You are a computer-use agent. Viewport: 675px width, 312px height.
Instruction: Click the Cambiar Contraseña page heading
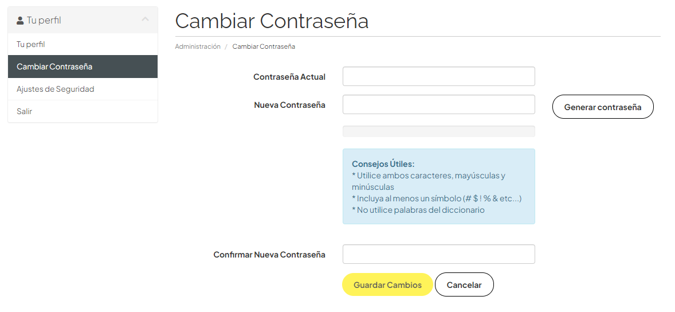tap(272, 21)
